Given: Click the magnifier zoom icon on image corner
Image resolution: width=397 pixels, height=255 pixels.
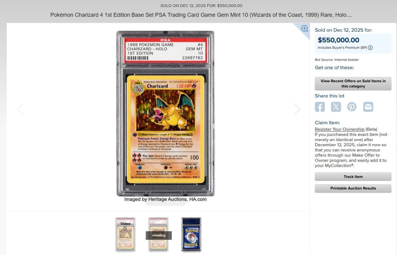Looking at the screenshot, I should (x=304, y=29).
